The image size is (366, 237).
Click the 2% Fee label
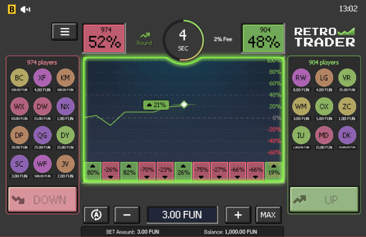coord(223,39)
